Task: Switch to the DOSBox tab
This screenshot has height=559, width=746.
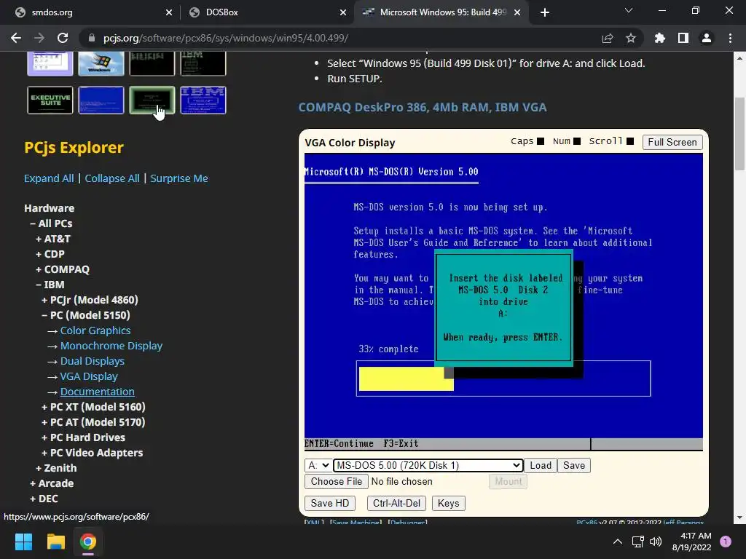Action: [268, 12]
